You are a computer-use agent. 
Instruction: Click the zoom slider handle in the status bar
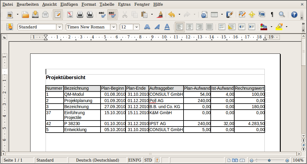click(269, 160)
